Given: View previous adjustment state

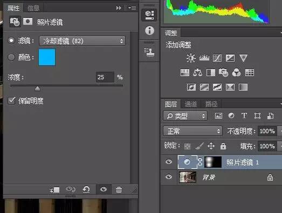Looking at the screenshot, I should click(71, 189).
